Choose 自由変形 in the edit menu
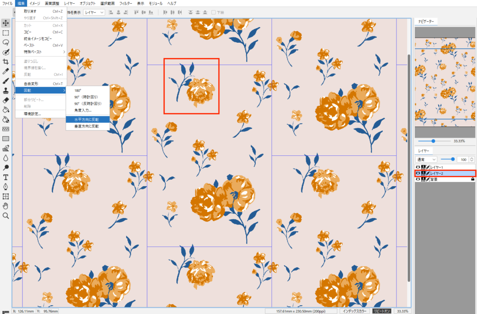This screenshot has width=477, height=314. point(41,84)
